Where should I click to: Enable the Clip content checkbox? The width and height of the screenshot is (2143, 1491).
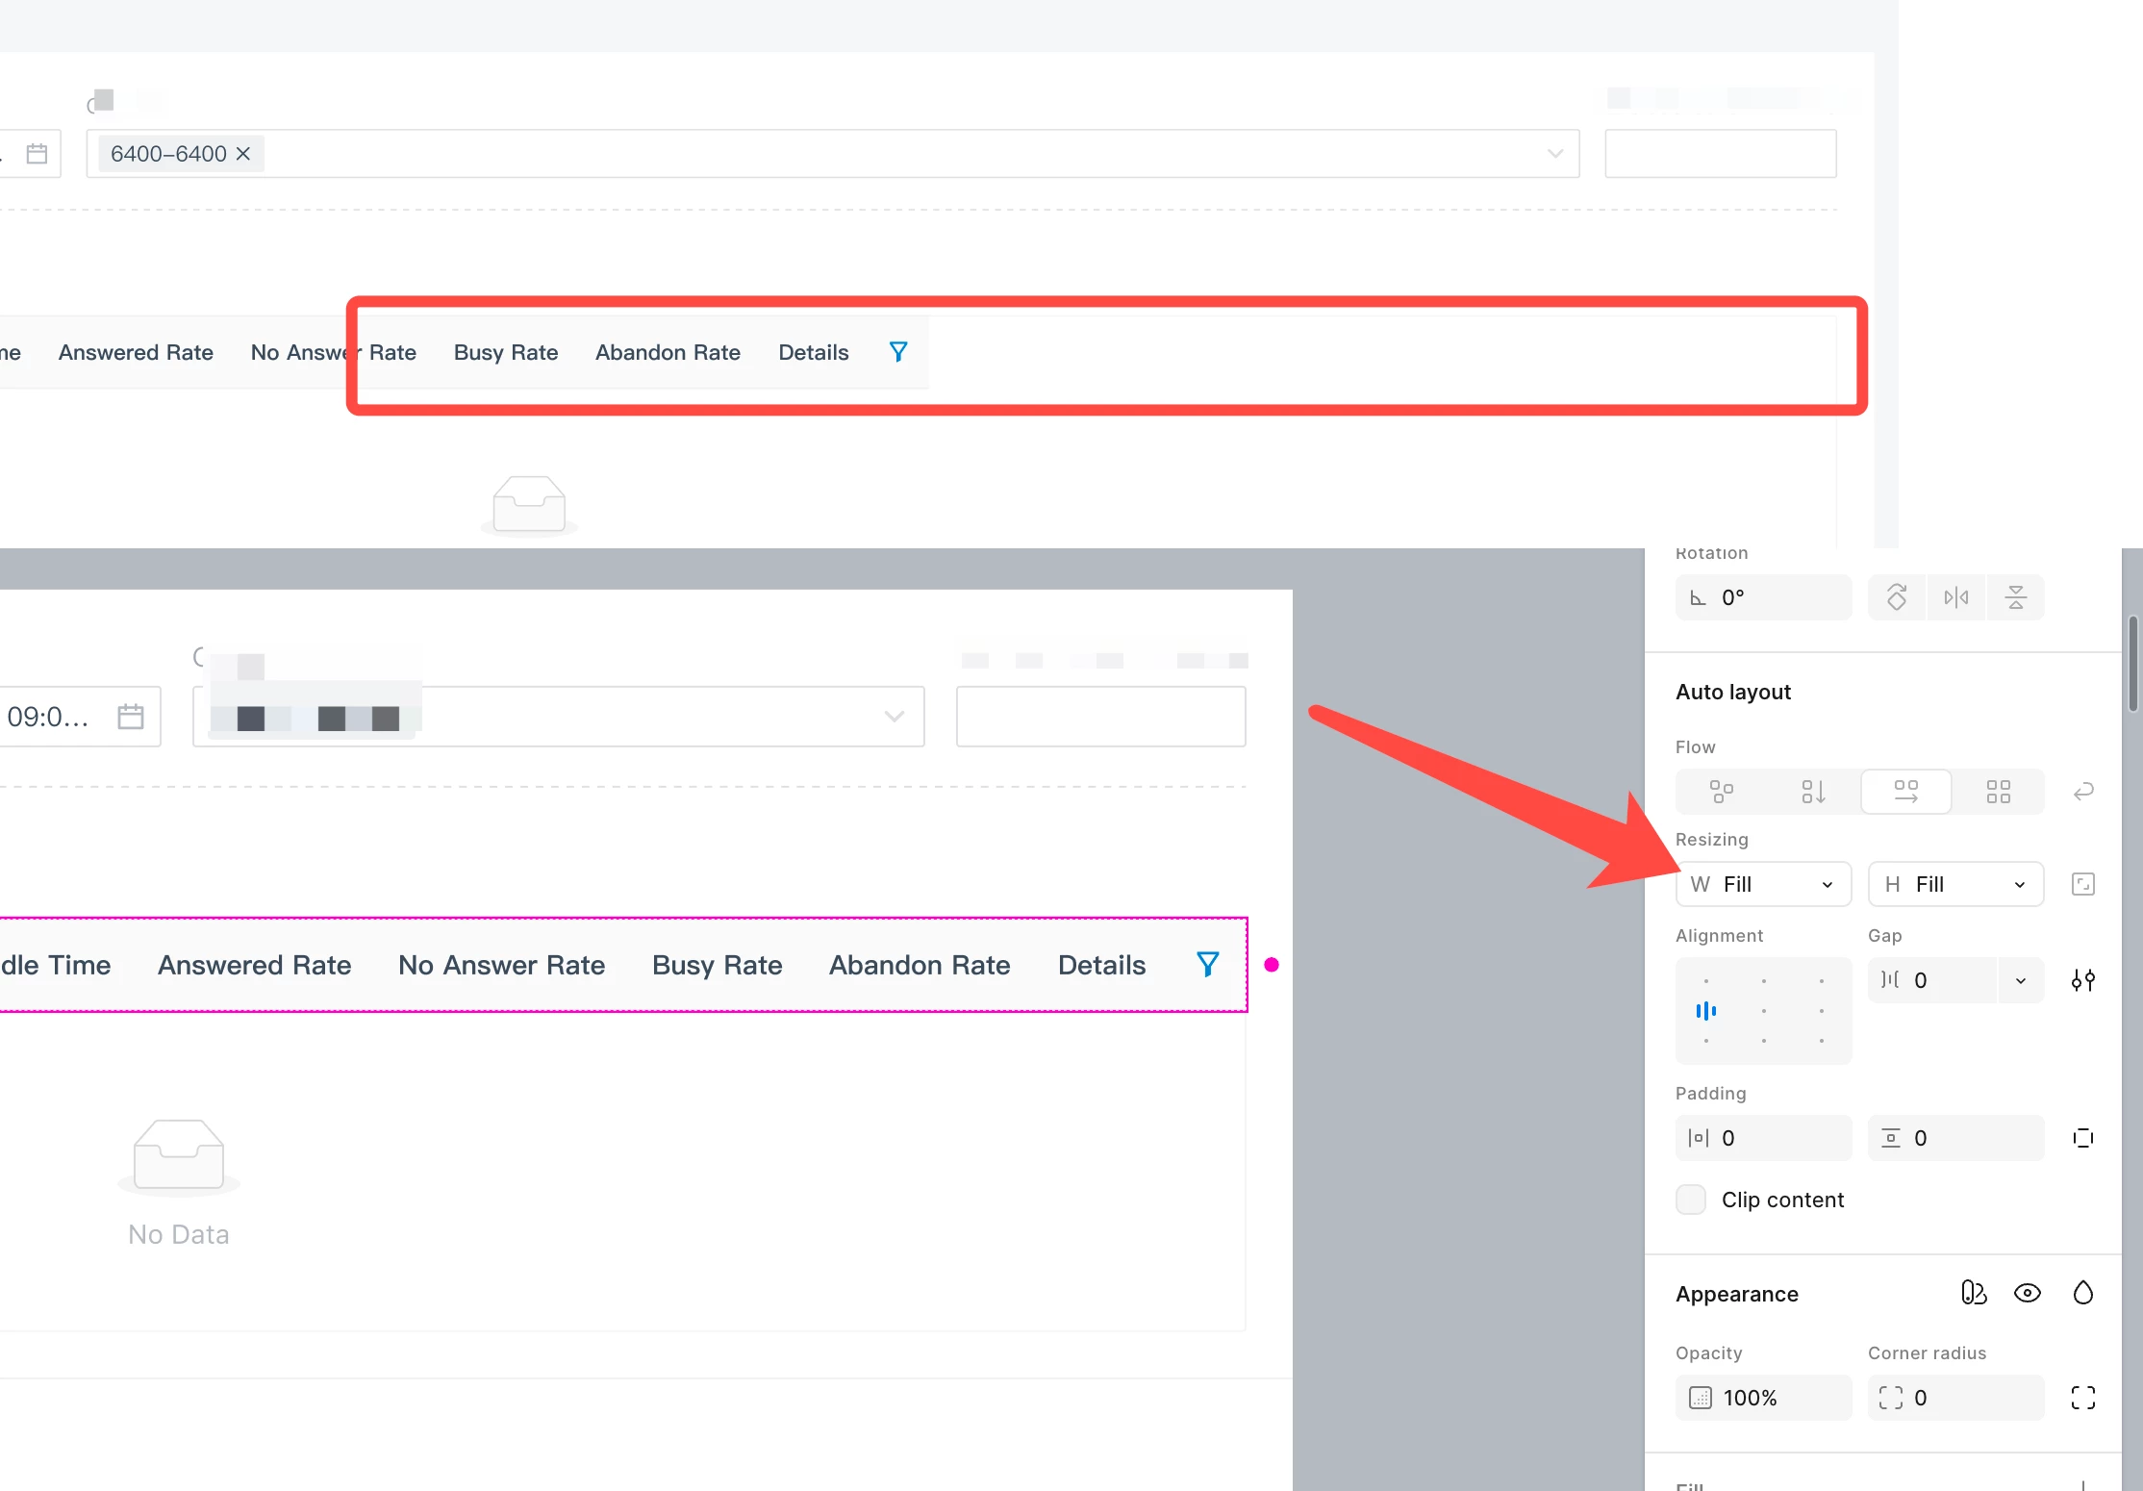[1690, 1200]
